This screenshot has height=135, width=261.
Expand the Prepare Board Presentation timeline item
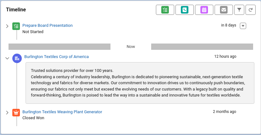tap(7, 26)
